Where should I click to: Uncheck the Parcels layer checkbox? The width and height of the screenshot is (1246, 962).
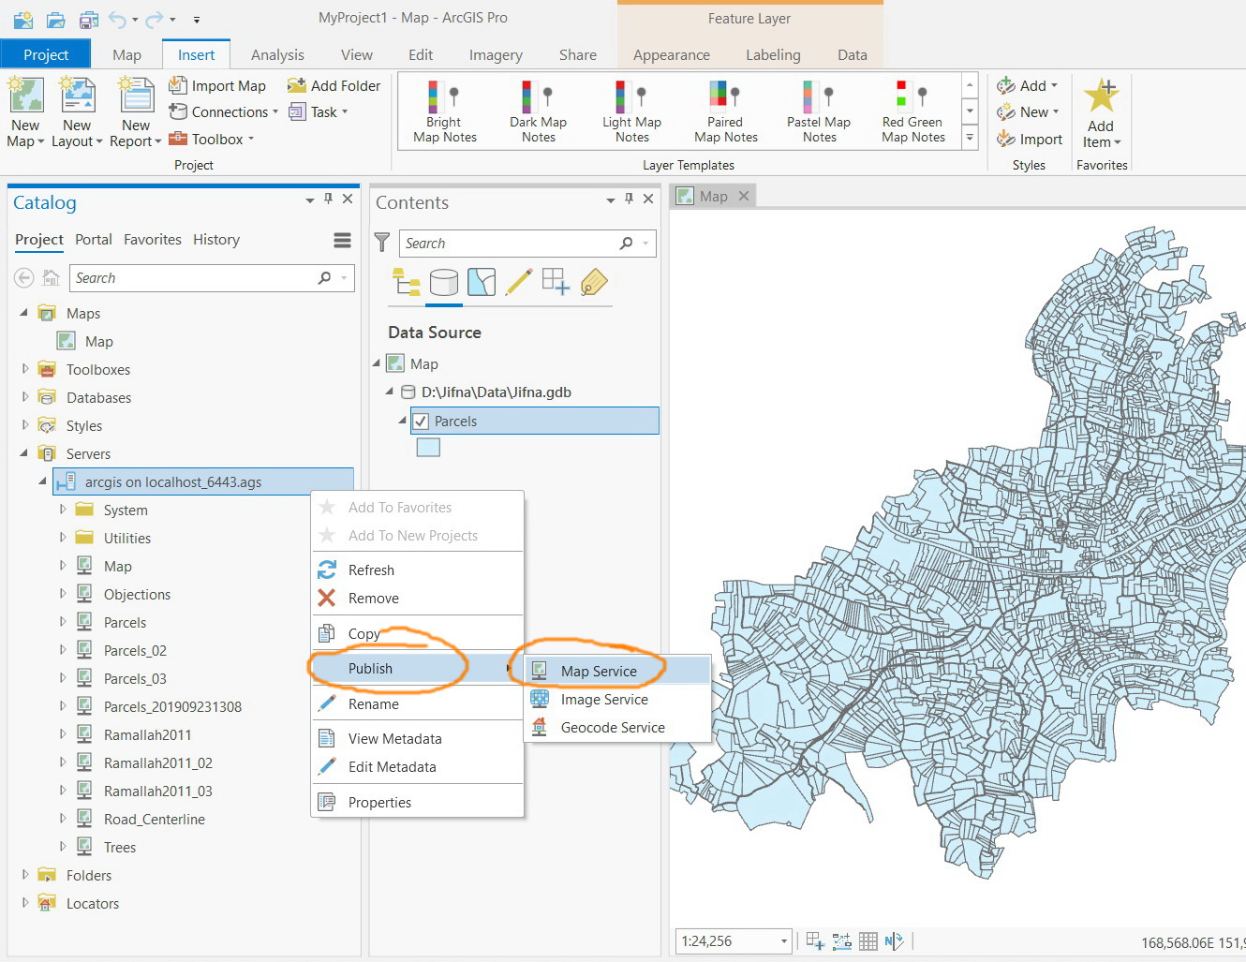(x=422, y=422)
